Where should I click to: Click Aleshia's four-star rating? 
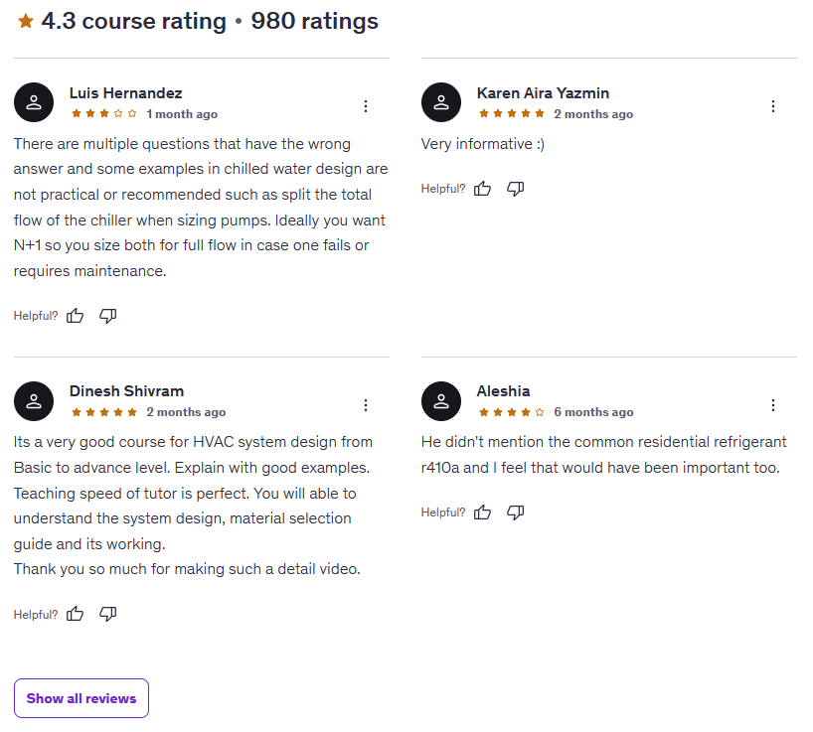(x=512, y=412)
